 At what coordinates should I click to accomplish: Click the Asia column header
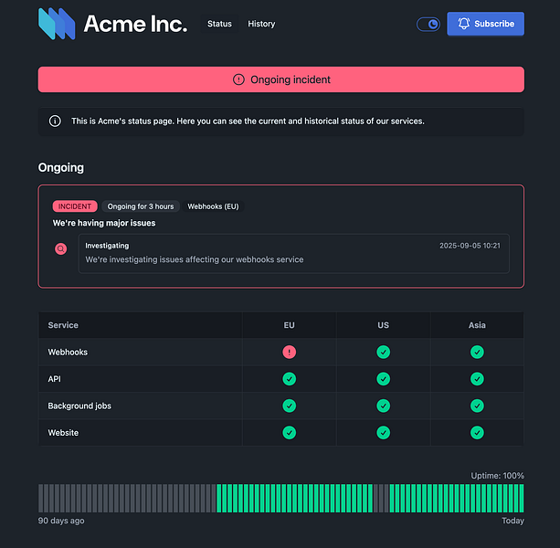[477, 325]
